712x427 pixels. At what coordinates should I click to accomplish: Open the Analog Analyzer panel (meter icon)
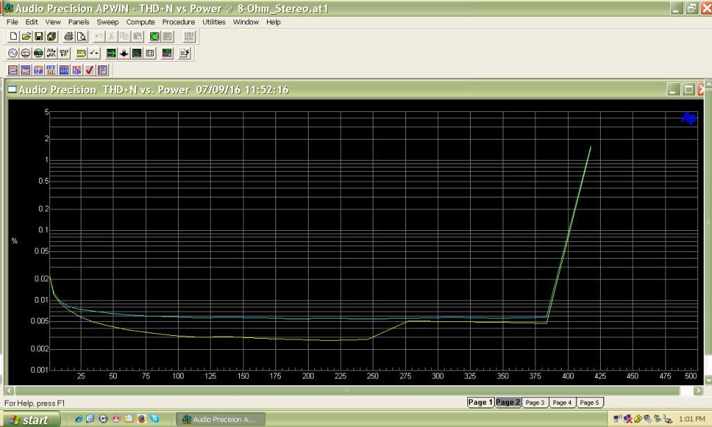click(26, 53)
